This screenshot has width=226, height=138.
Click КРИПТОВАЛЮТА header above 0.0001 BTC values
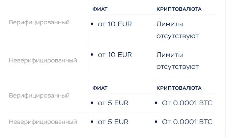point(179,88)
